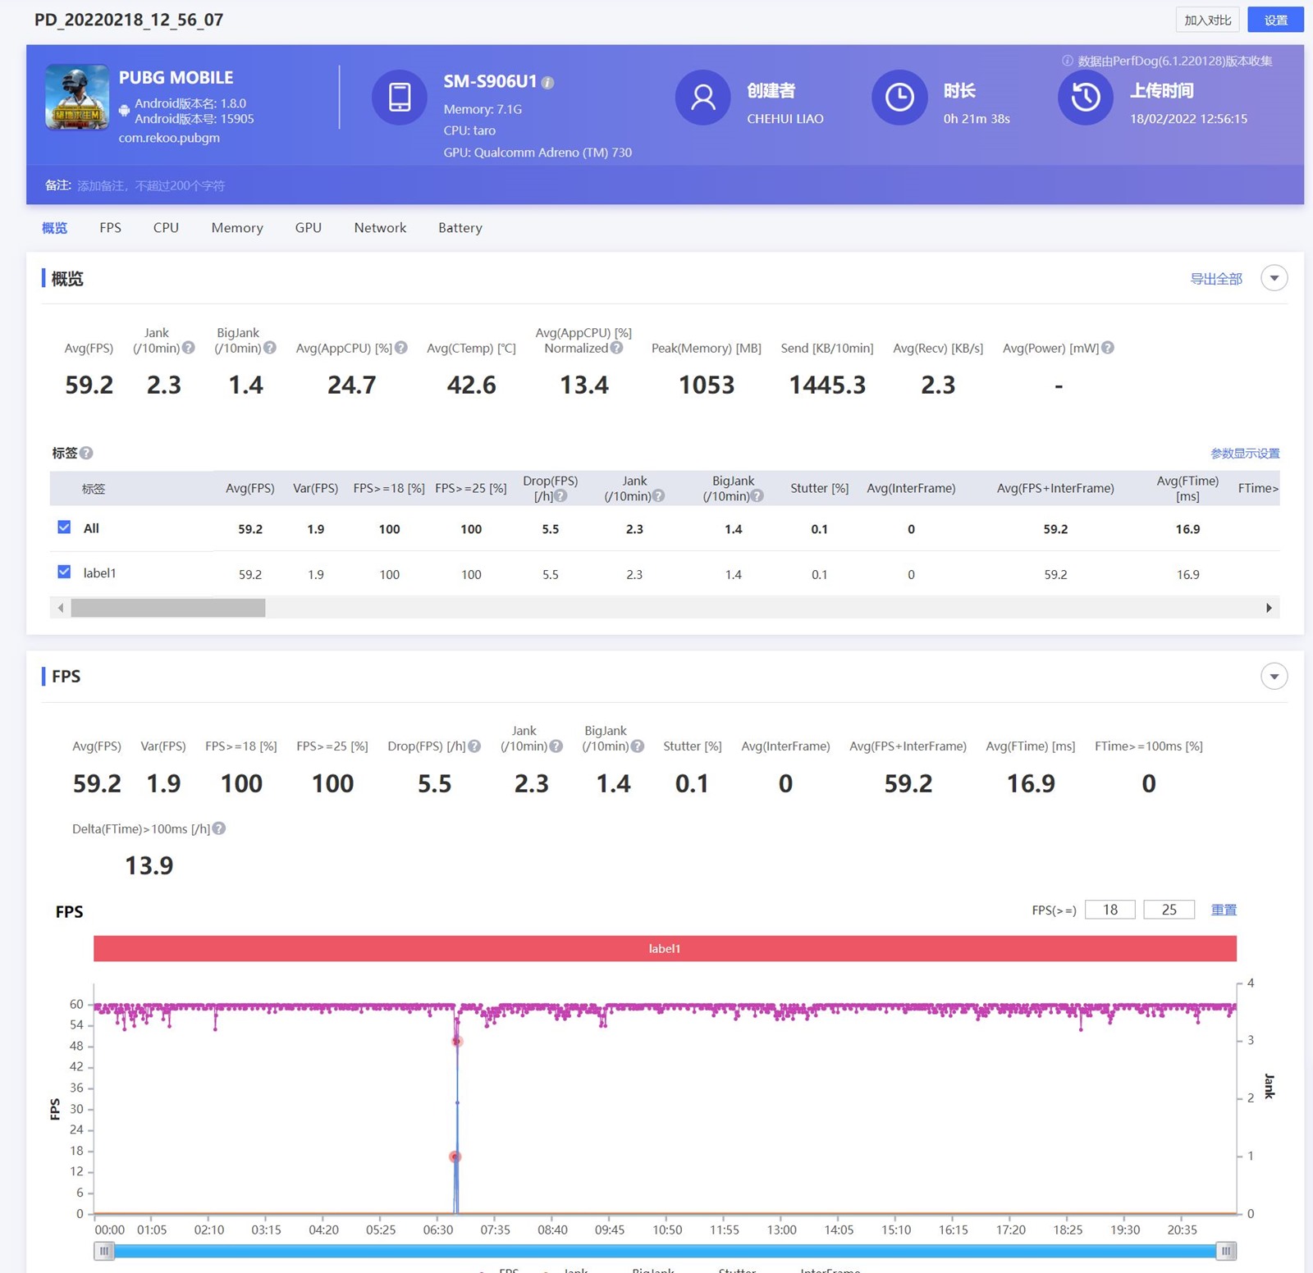Open the Battery tab

click(x=460, y=228)
